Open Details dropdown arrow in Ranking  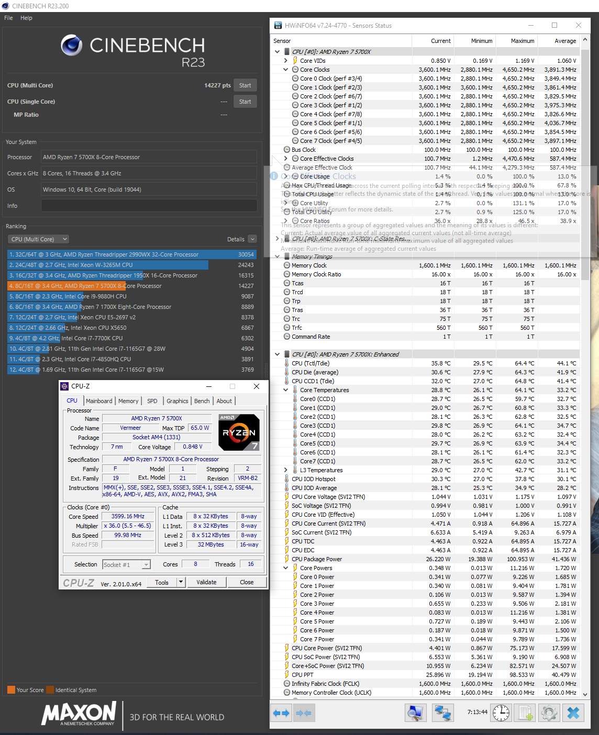(252, 239)
